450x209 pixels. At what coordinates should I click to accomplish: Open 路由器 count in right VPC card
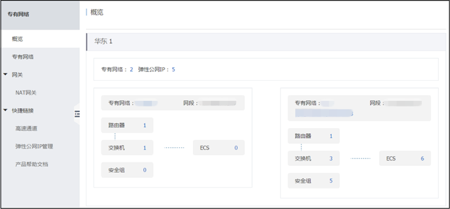pyautogui.click(x=331, y=136)
